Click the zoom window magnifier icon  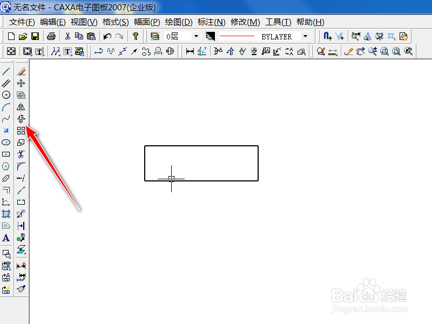tap(384, 51)
